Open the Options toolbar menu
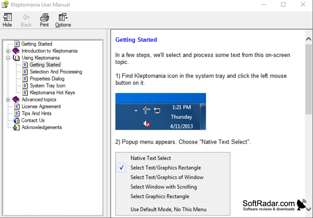313x218 pixels. click(x=63, y=20)
